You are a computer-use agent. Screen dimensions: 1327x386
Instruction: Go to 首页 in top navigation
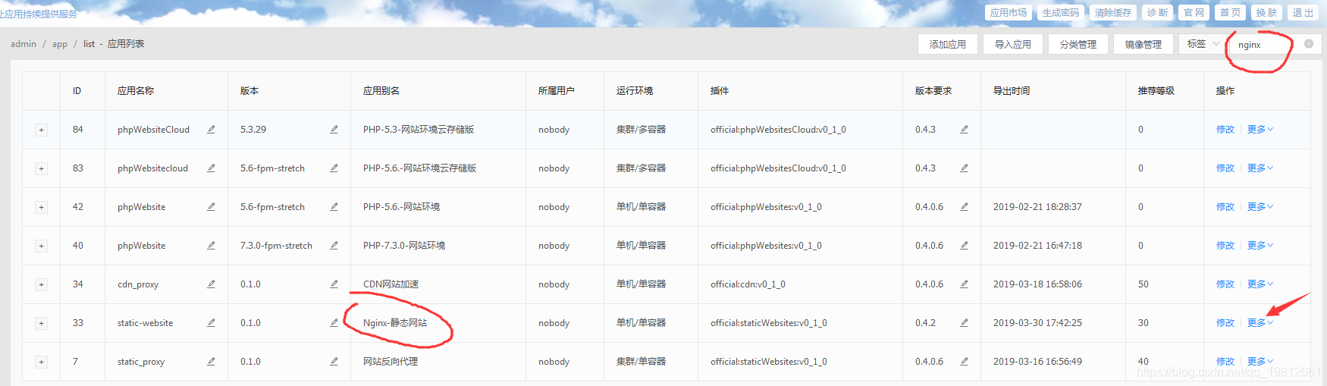click(1231, 13)
